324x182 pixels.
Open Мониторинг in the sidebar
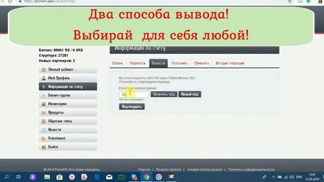pyautogui.click(x=68, y=104)
